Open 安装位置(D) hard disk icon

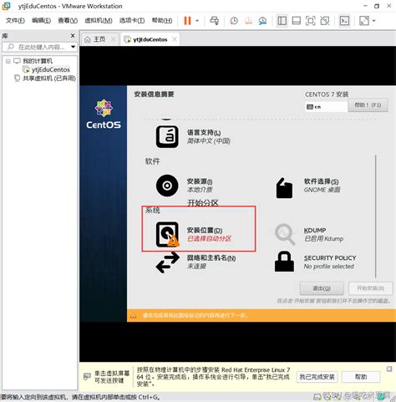[168, 234]
